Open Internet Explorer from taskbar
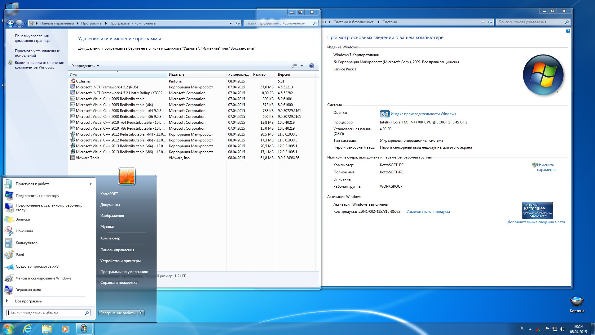595x335 pixels. point(28,329)
